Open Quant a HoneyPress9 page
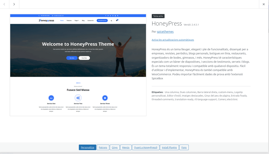 [x=146, y=147]
